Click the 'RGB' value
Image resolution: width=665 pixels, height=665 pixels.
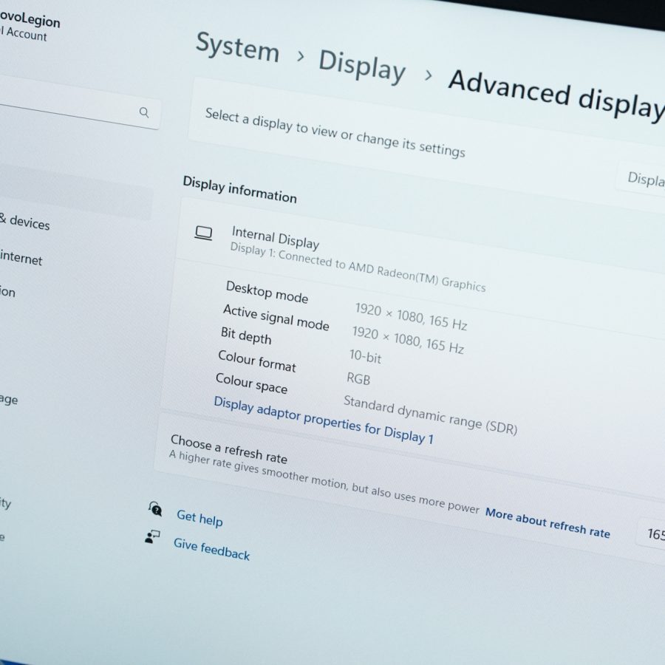358,378
